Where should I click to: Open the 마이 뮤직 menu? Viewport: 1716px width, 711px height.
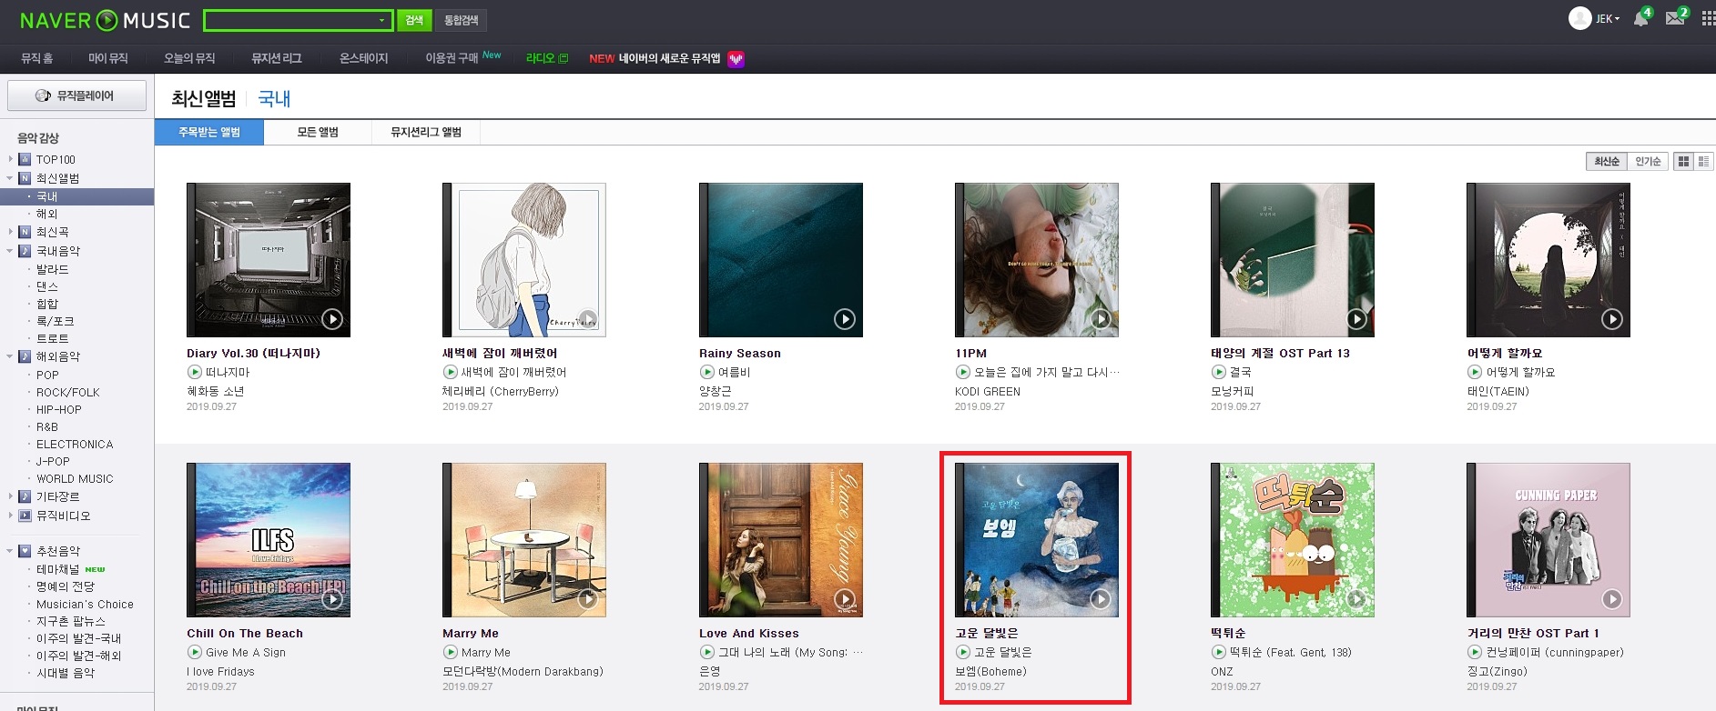(108, 58)
